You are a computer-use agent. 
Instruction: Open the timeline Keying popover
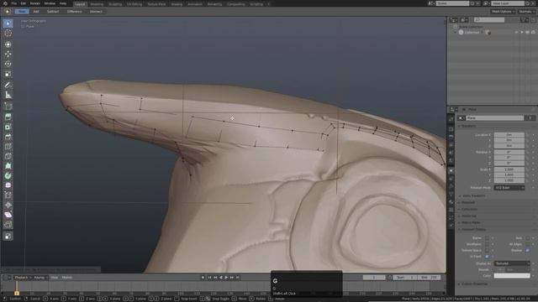[40, 278]
